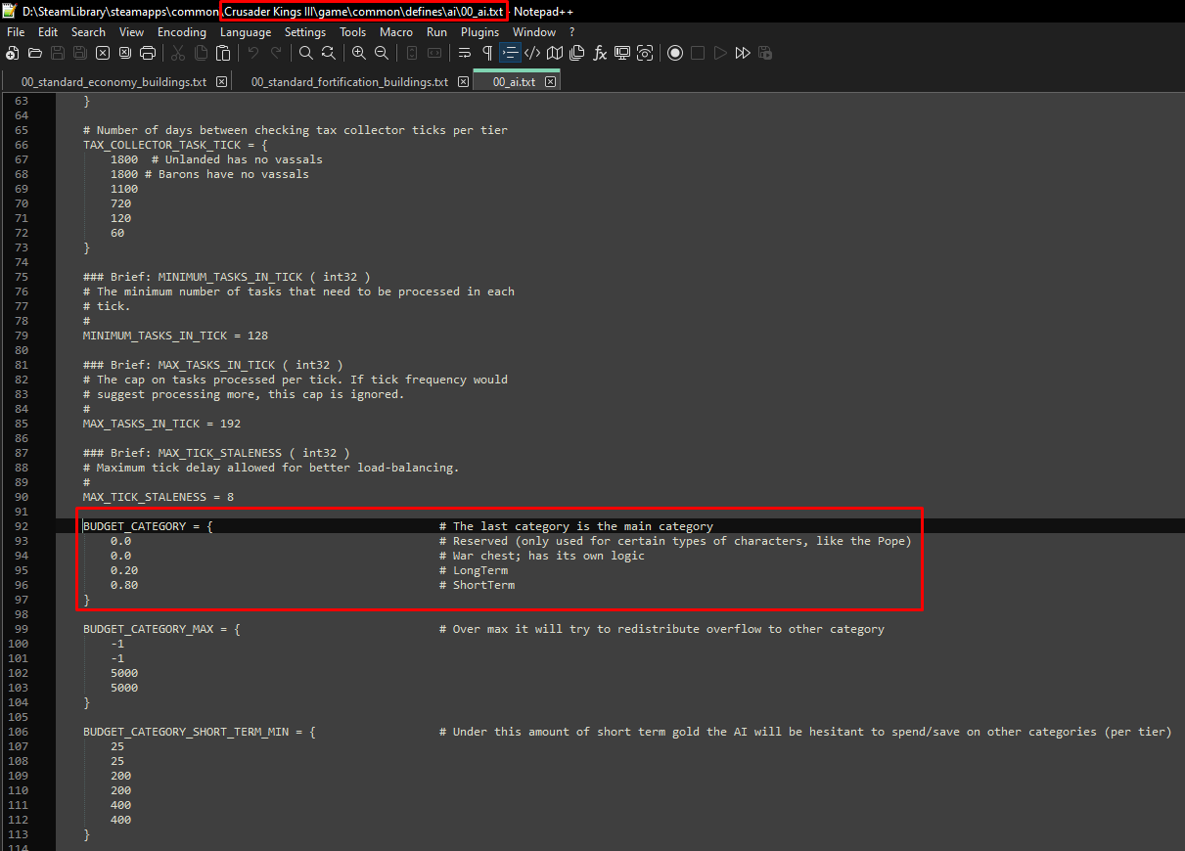Open the Macro menu
The width and height of the screenshot is (1185, 851).
point(396,32)
